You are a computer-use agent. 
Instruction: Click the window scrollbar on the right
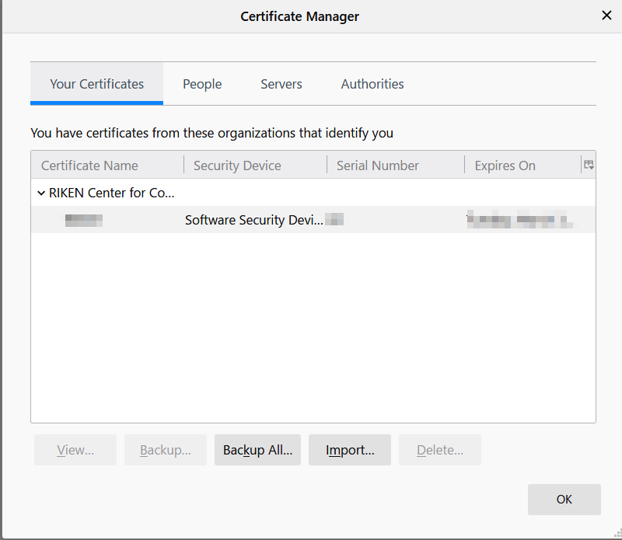click(618, 272)
